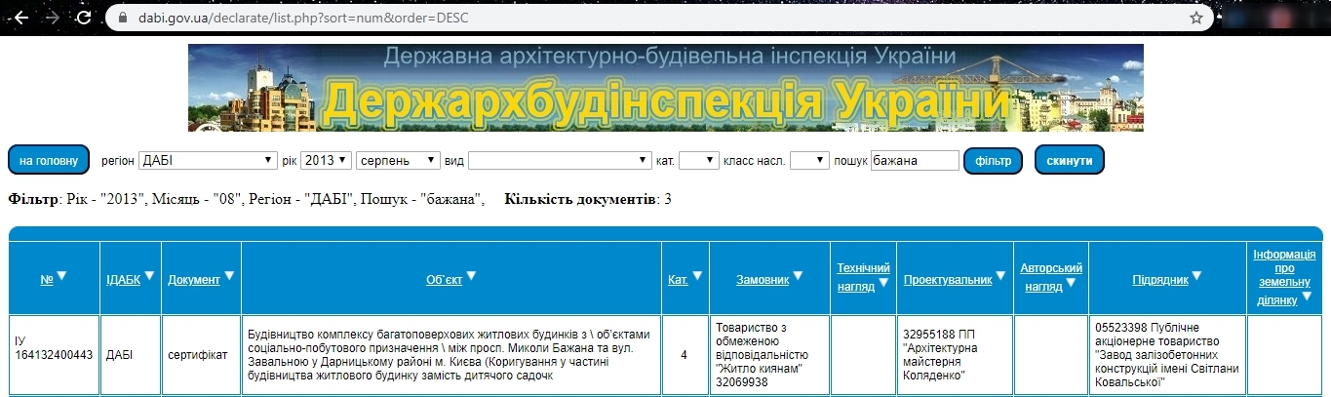
Task: Focus the пошук search field with 'бажана'
Action: point(915,160)
